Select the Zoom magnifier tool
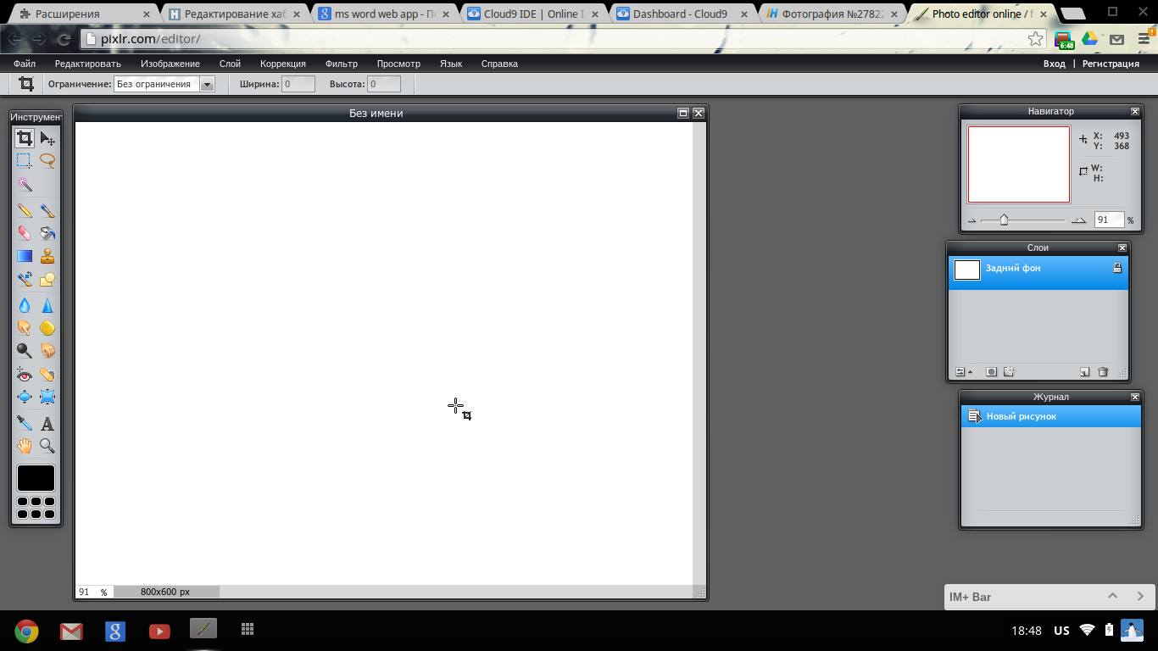1158x651 pixels. coord(47,446)
